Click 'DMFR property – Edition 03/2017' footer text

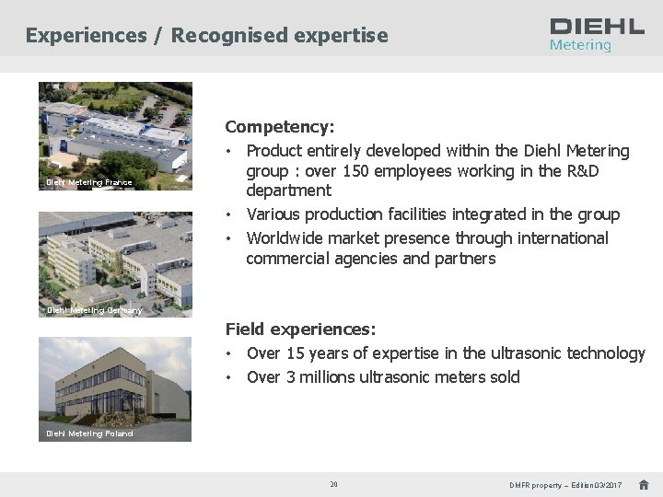pos(565,485)
